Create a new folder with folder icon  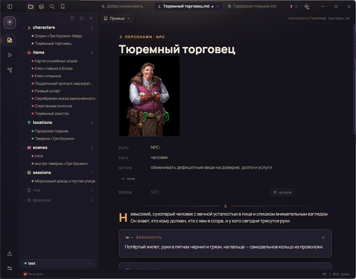click(x=82, y=18)
